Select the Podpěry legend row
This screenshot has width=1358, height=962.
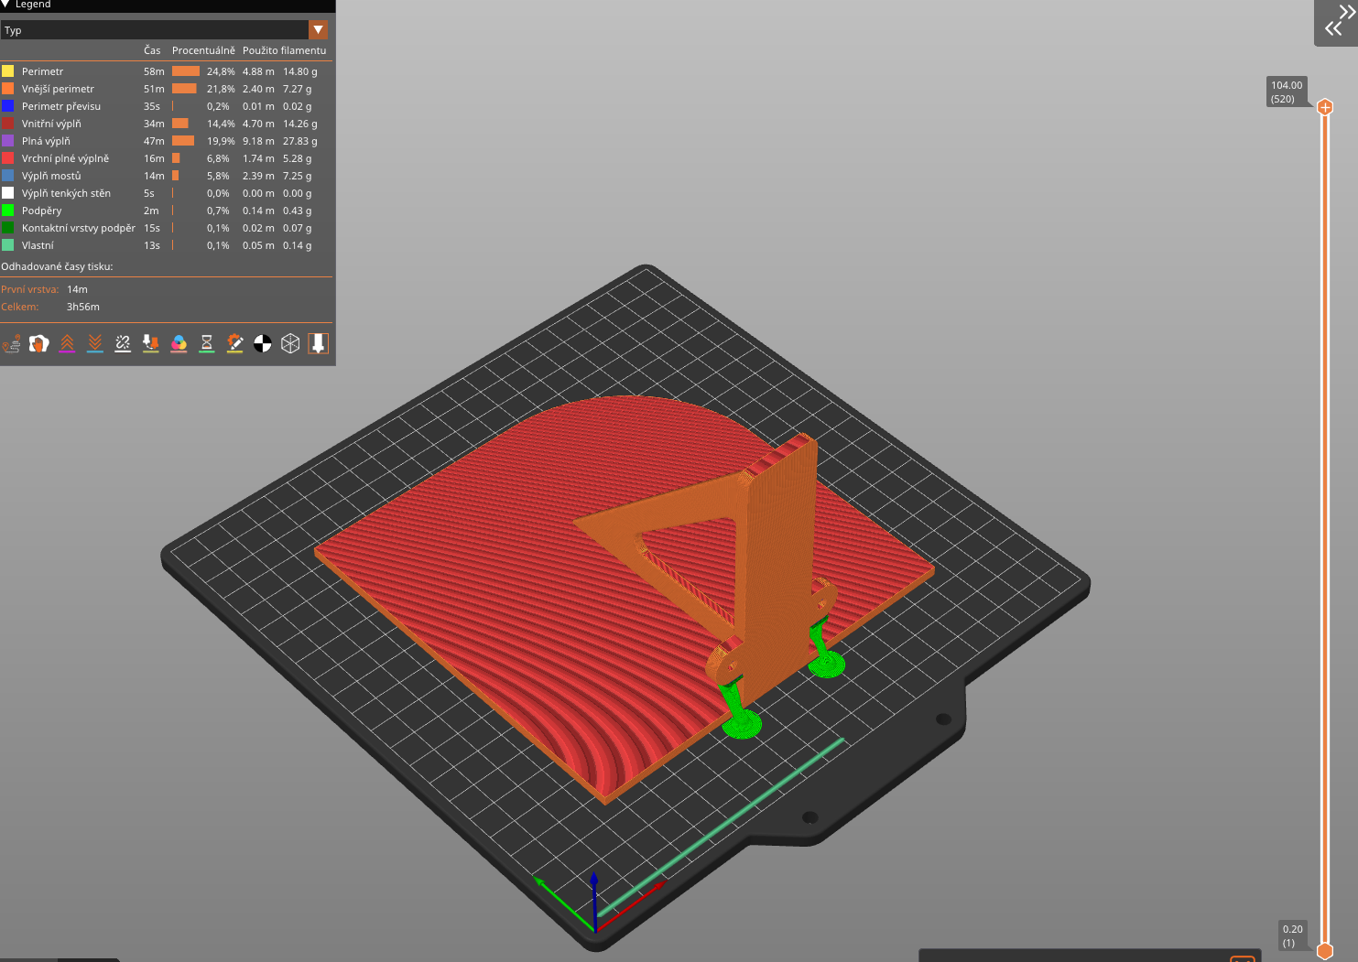point(166,211)
